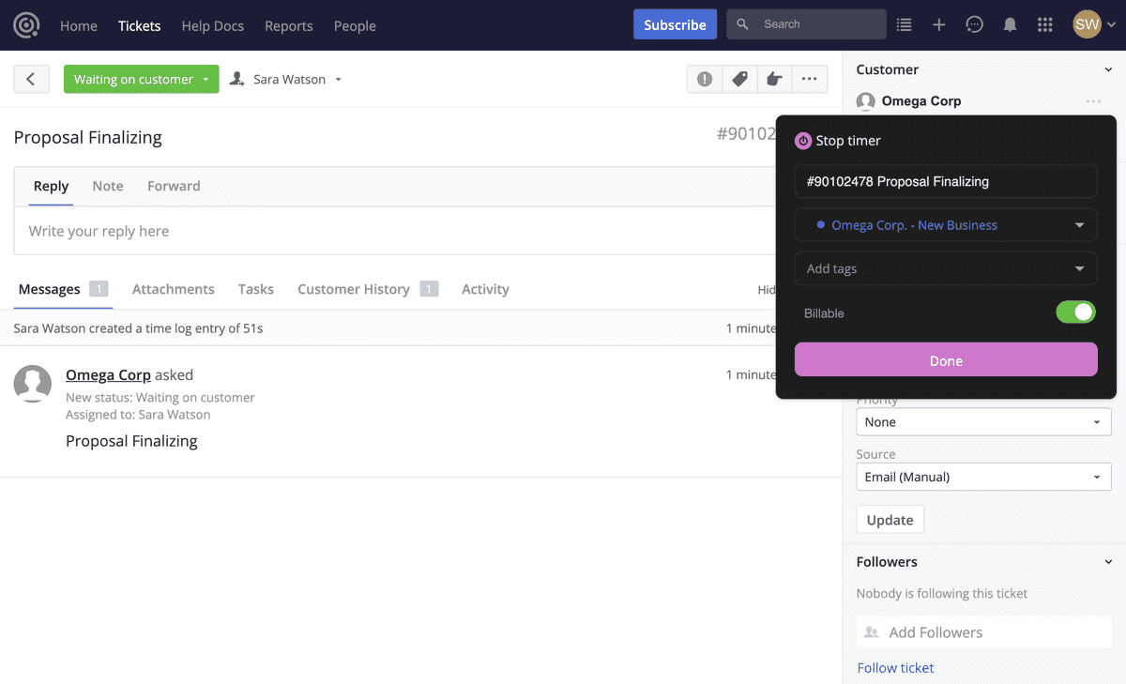1126x684 pixels.
Task: Open the chat/messaging icon in top bar
Action: tap(974, 24)
